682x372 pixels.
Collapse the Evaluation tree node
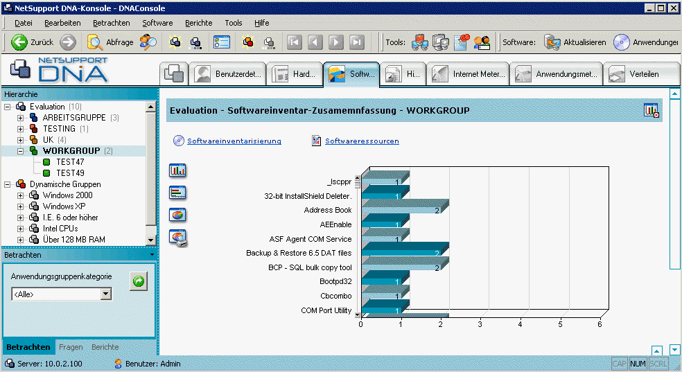click(8, 107)
